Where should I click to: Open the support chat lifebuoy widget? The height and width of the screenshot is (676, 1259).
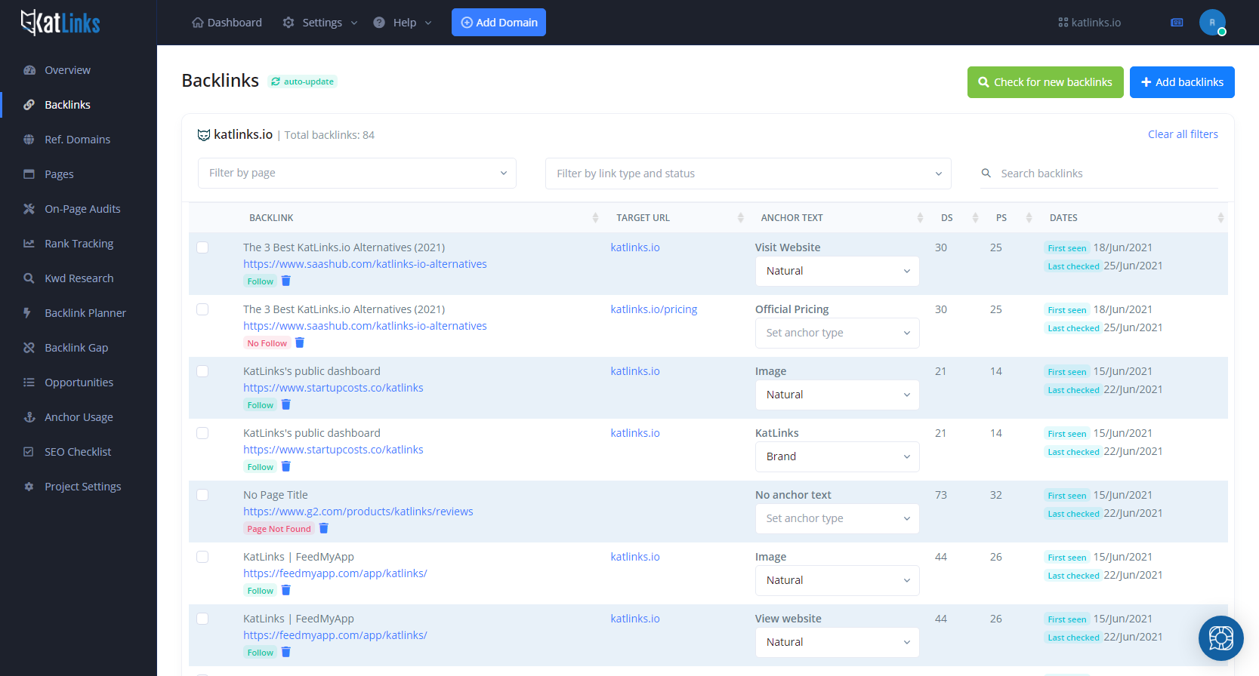[x=1220, y=638]
